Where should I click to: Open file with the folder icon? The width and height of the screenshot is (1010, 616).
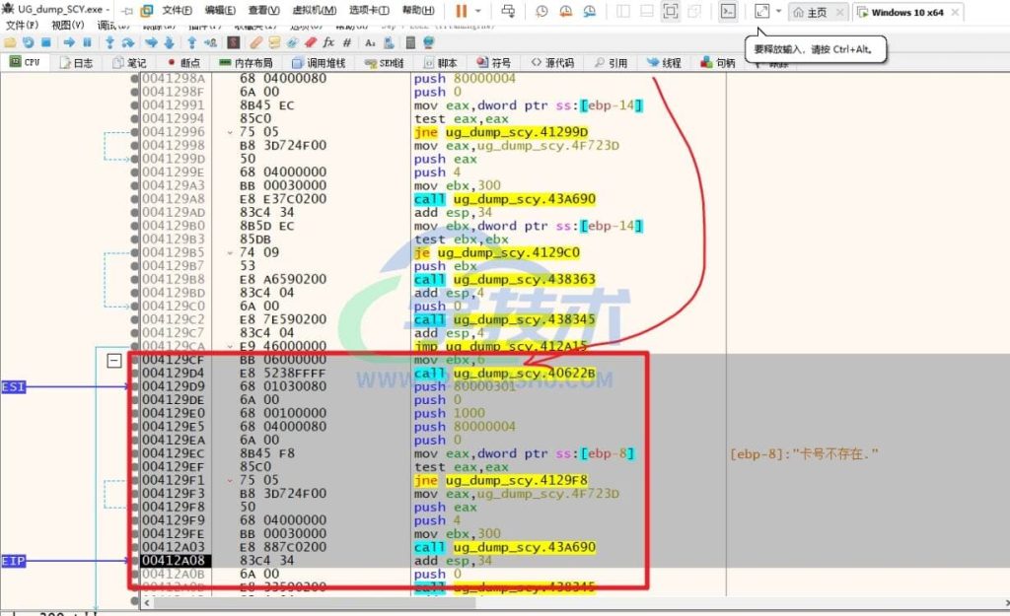coord(10,43)
